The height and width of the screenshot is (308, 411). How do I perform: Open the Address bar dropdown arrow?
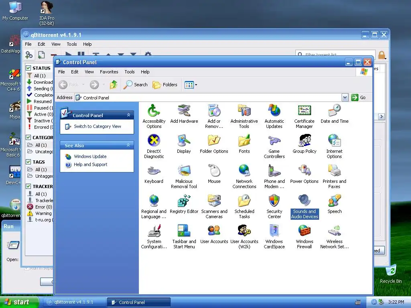[x=345, y=98]
